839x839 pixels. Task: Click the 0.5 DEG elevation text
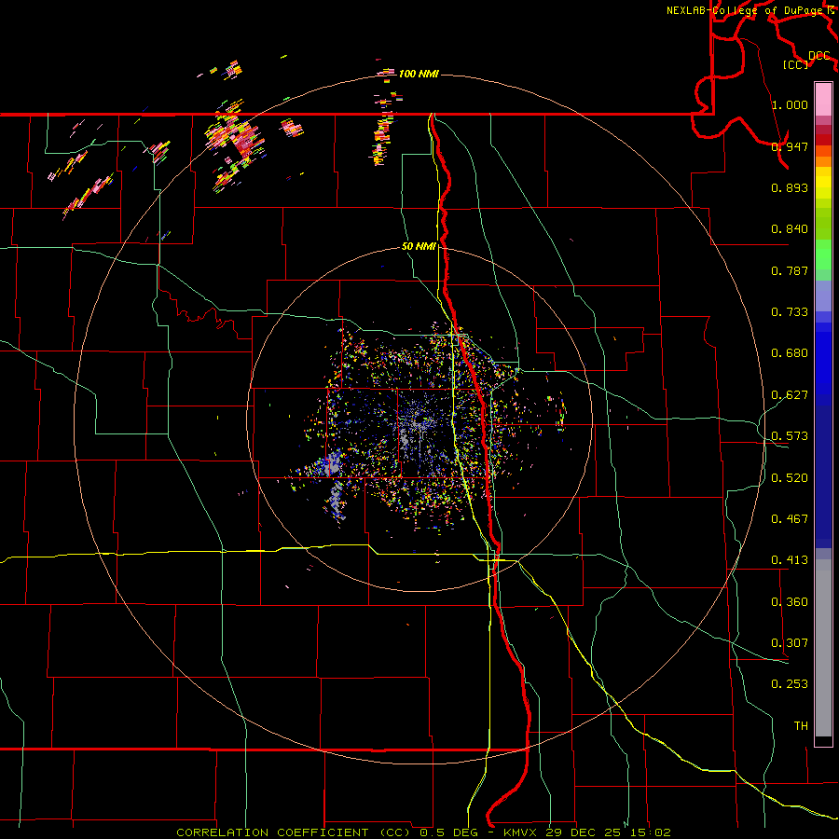click(x=447, y=832)
